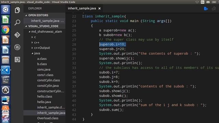The height and width of the screenshot is (123, 219).
Task: Click the network indicator in top panel
Action: 197,2
